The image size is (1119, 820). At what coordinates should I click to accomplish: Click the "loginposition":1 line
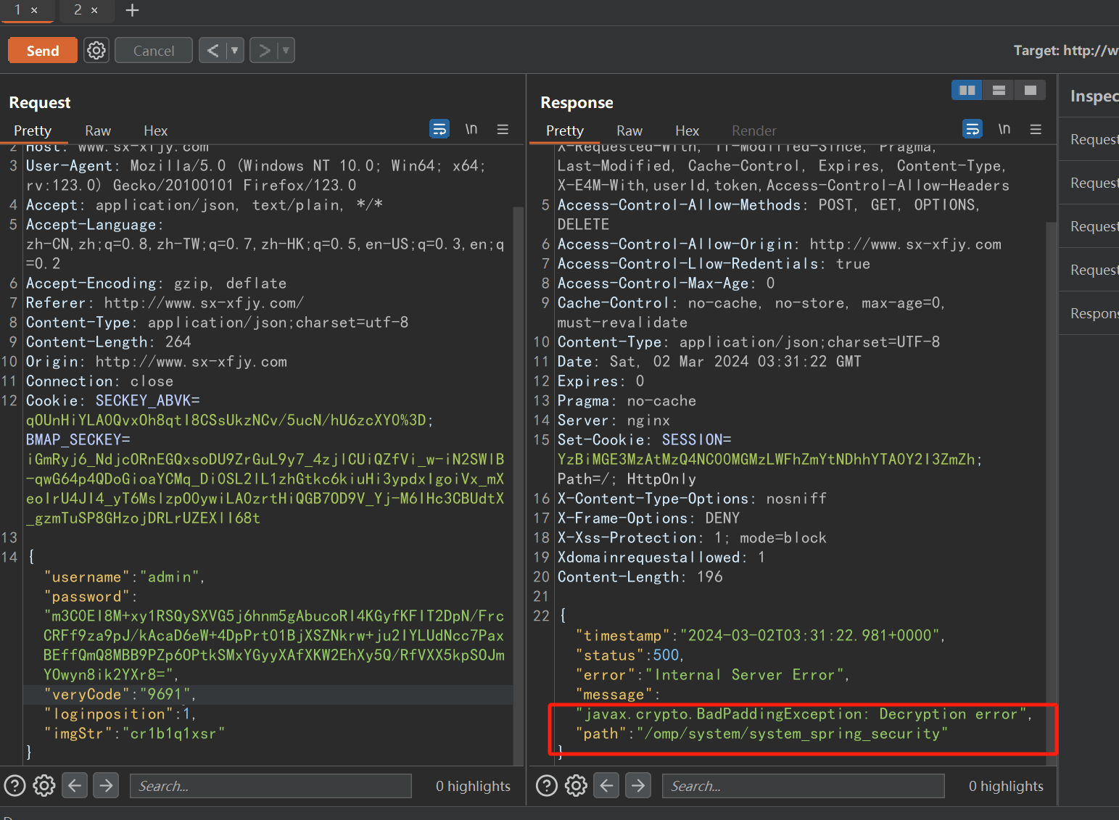[x=120, y=714]
